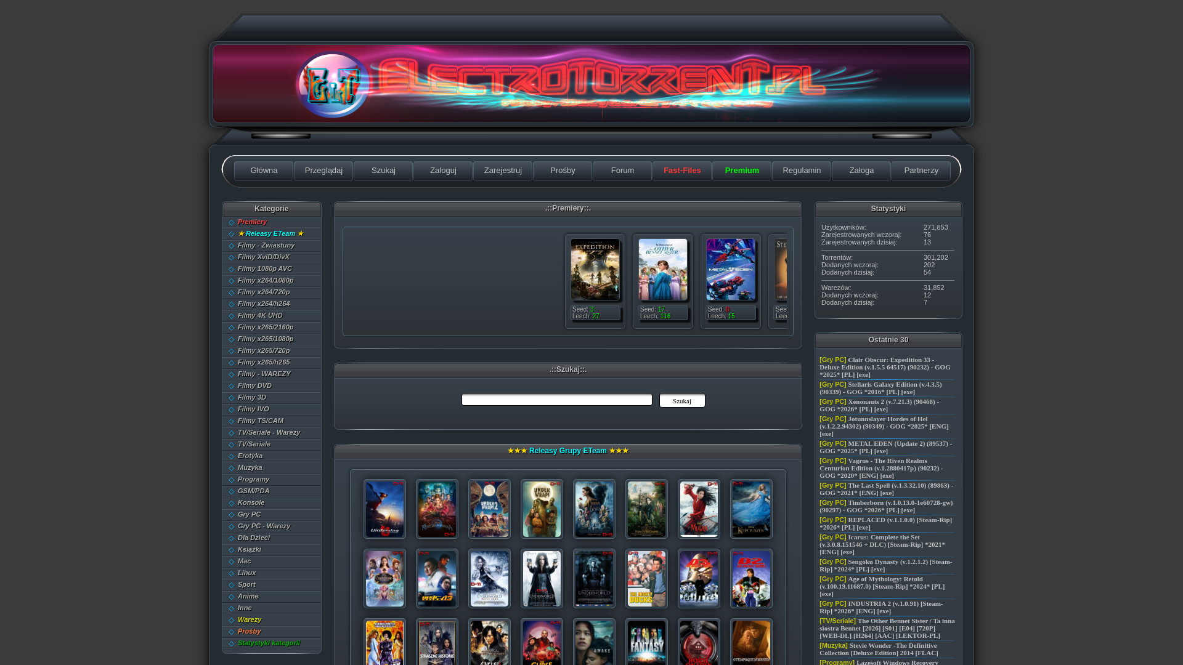
Task: Select Anime category
Action: pos(248,596)
